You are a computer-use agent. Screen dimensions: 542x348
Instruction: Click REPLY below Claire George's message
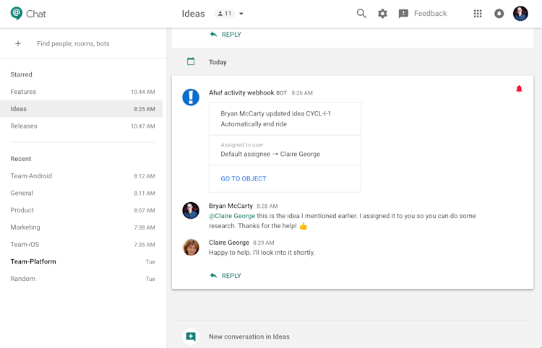[x=225, y=276]
